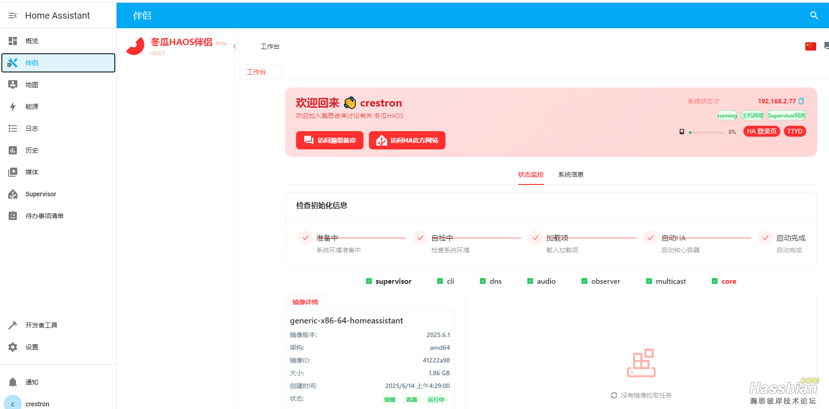Viewport: 829px width, 409px height.
Task: Click the 准备中 step checkmark circle
Action: [x=306, y=238]
